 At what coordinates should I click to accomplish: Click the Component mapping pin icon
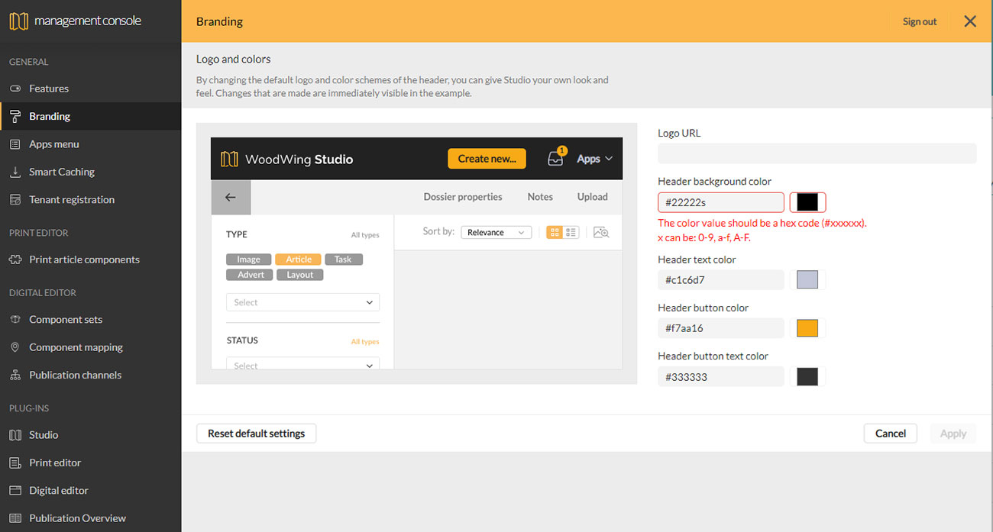click(15, 347)
